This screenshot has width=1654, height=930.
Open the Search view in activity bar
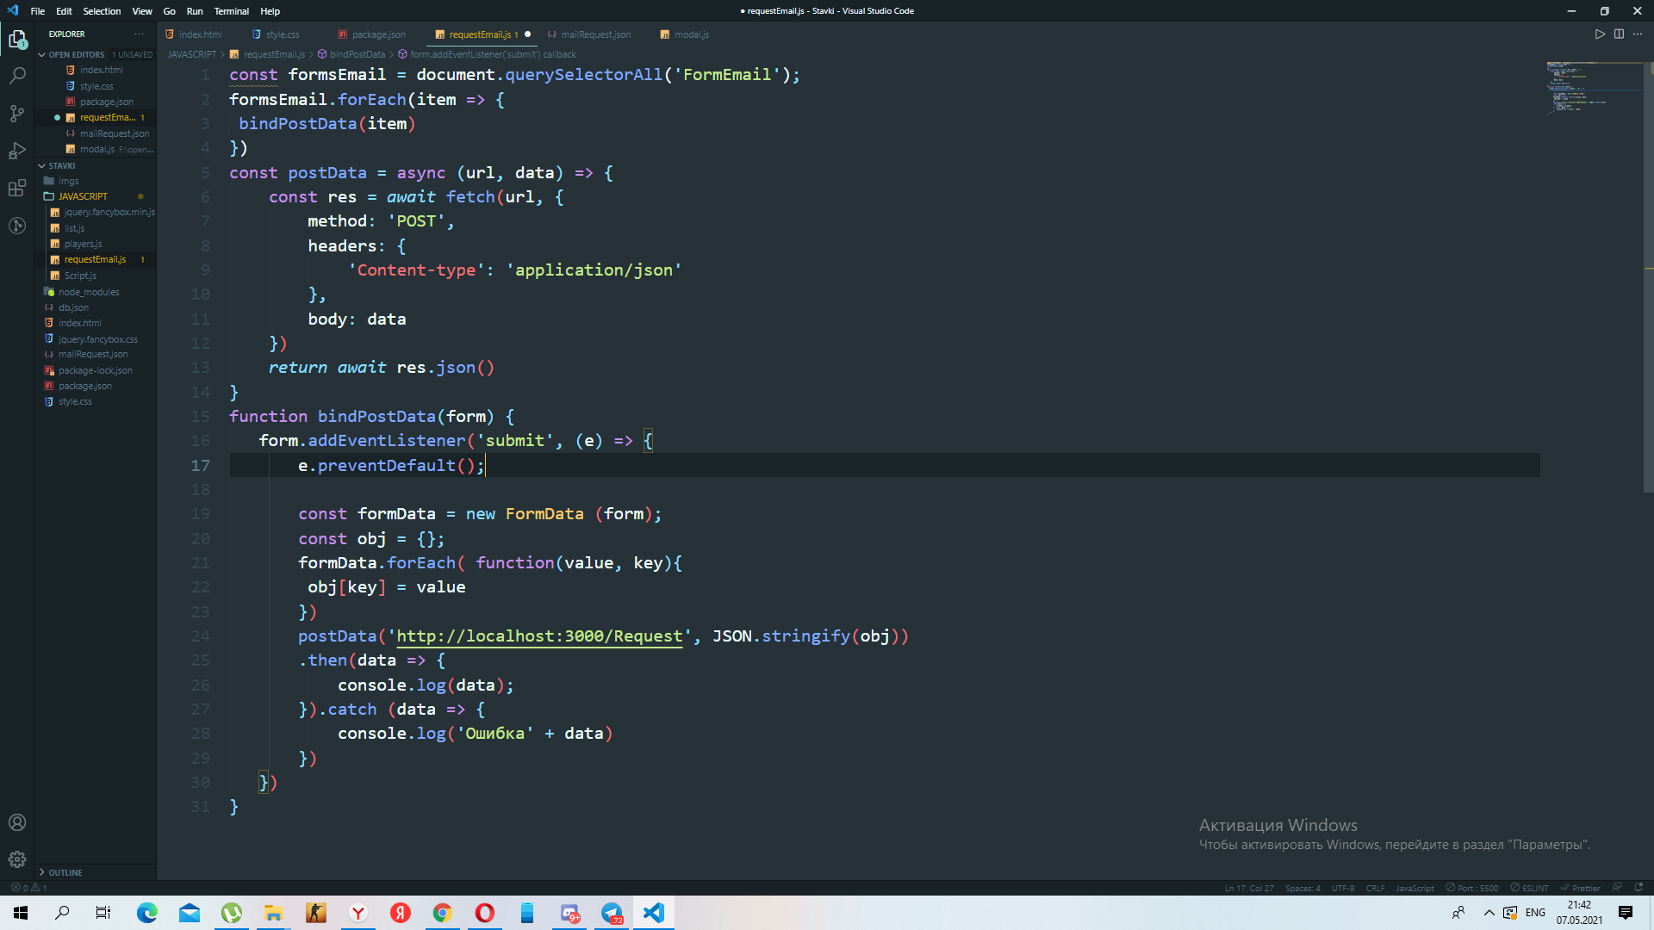[x=17, y=76]
